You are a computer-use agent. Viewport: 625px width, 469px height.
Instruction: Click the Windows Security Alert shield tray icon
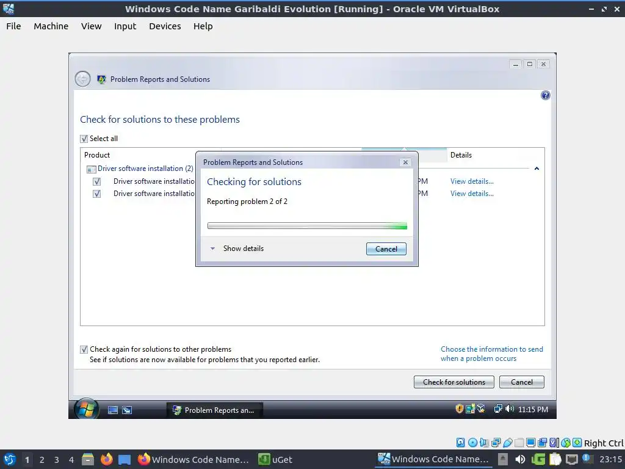(459, 409)
